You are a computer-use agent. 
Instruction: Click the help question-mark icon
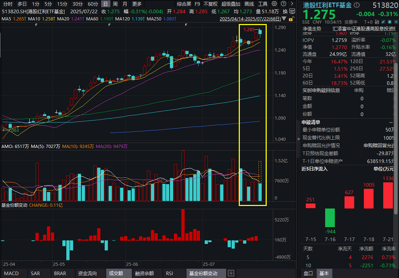point(283,4)
